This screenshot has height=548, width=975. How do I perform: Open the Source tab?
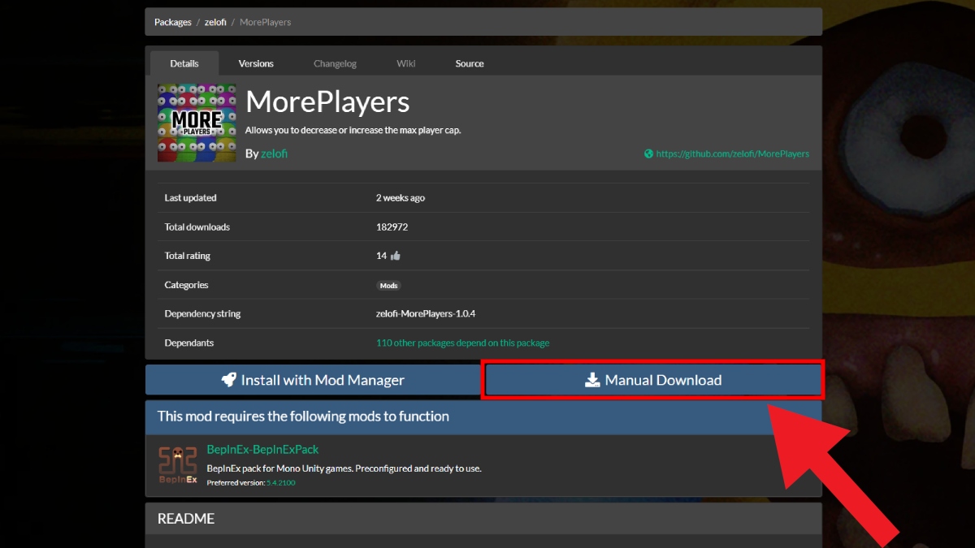469,63
